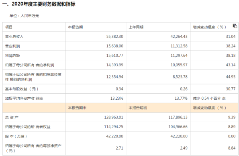Click the unit label '单位：人民币万元'
The height and width of the screenshot is (156, 239).
25,16
